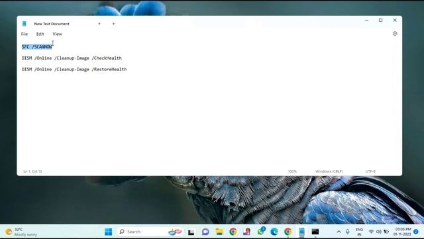The image size is (424, 239).
Task: Click the DISM CheckHealth command line
Action: click(72, 58)
